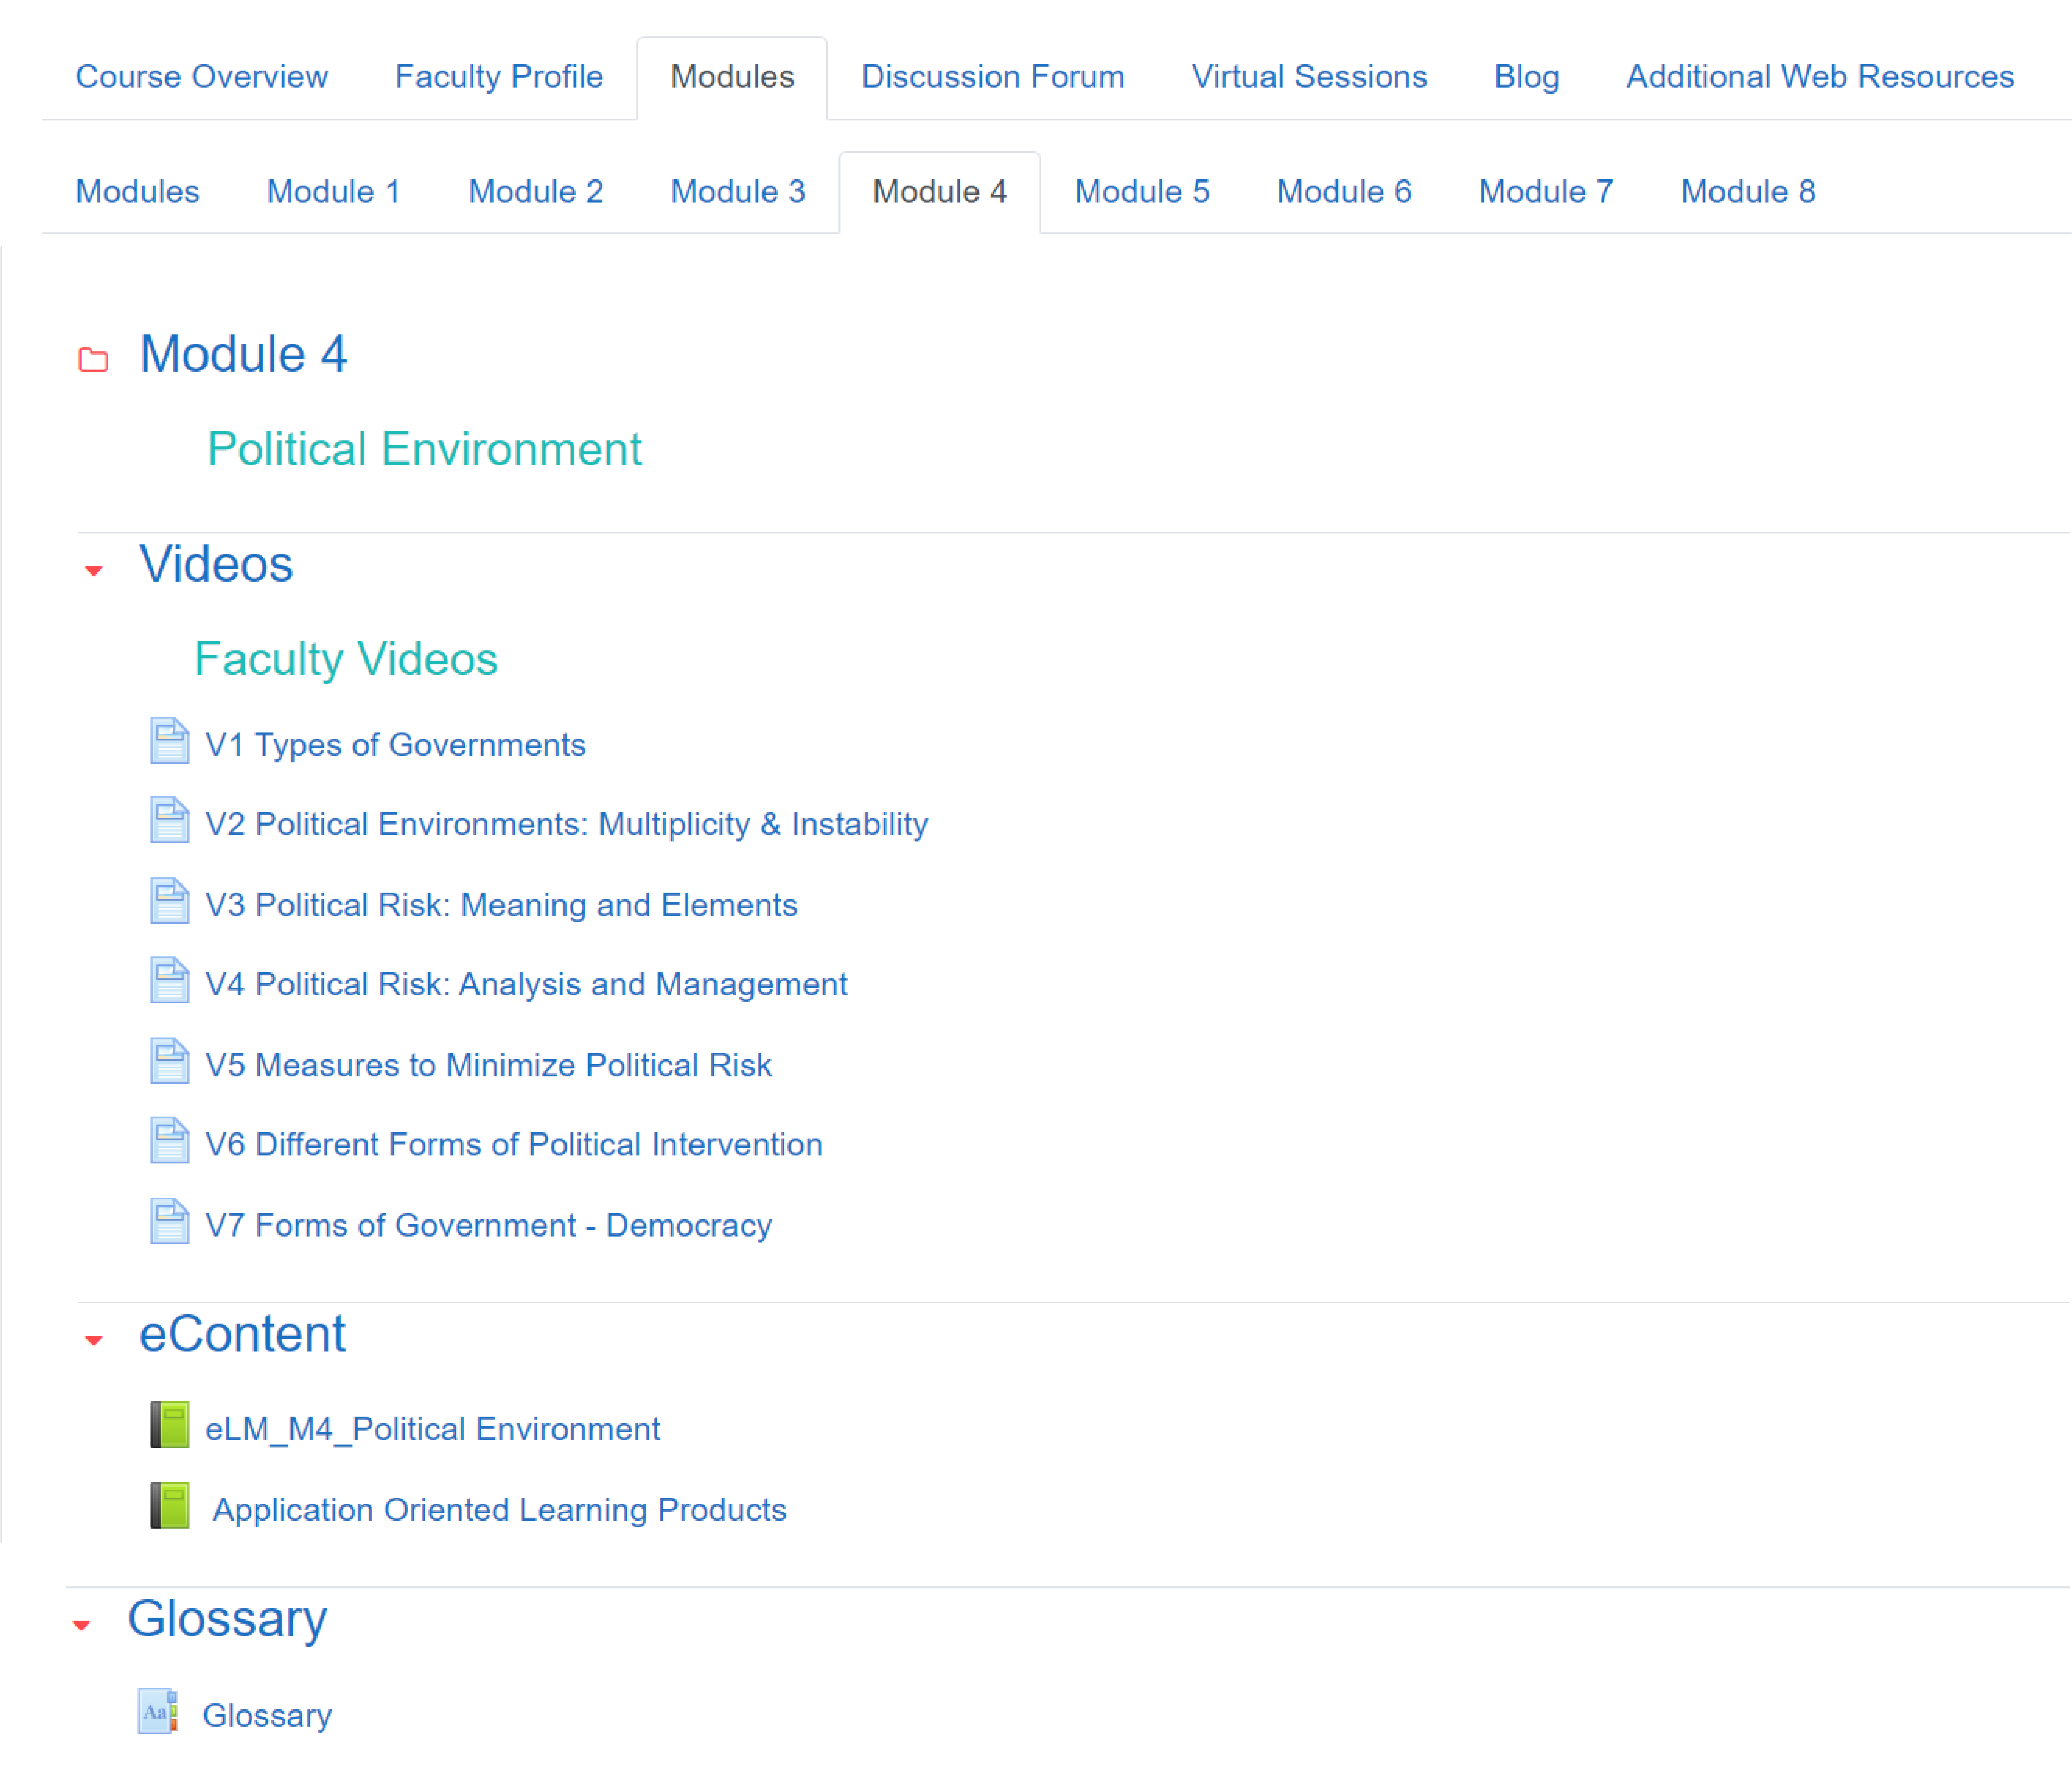Open the Blog tab

coord(1526,77)
